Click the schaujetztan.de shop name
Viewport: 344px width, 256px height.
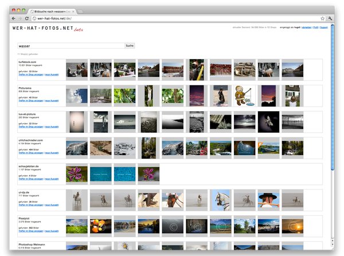(x=29, y=166)
